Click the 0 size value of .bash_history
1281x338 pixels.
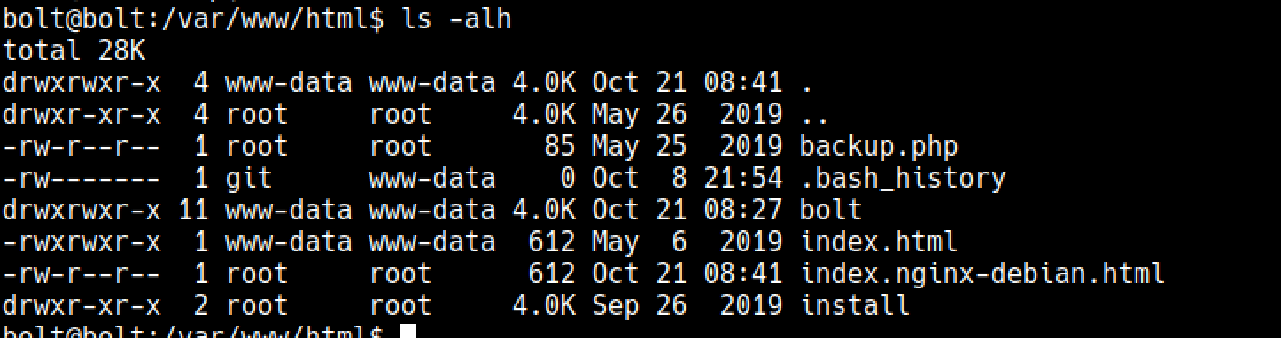click(568, 179)
